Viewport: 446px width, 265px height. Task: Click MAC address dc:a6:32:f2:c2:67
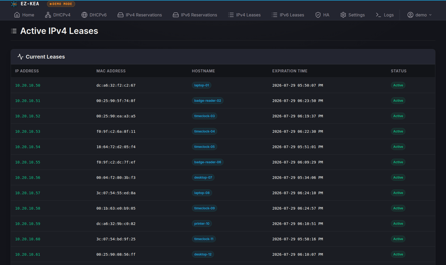116,85
